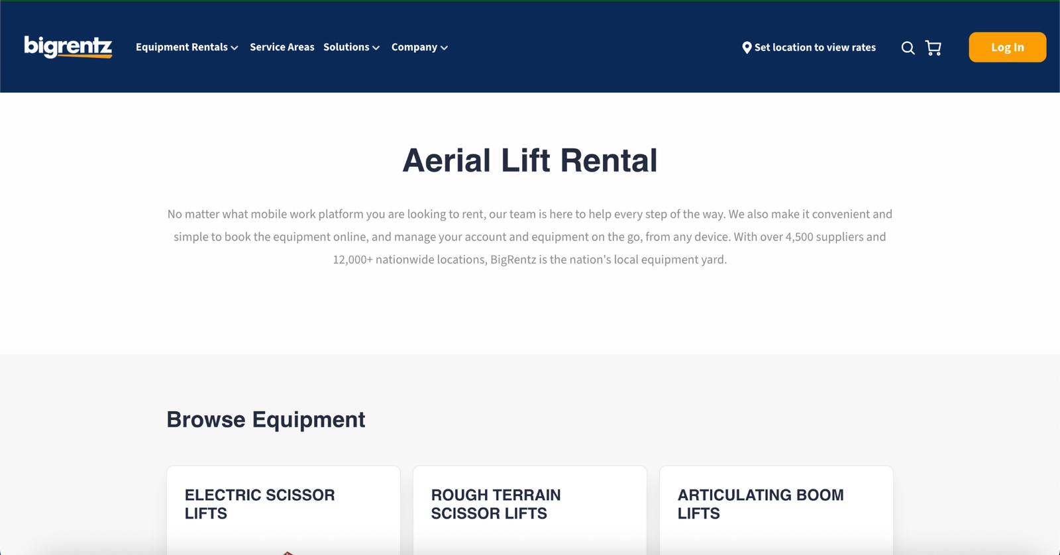Screen dimensions: 1060x555
Task: Expand the Solutions chevron arrow
Action: [376, 48]
